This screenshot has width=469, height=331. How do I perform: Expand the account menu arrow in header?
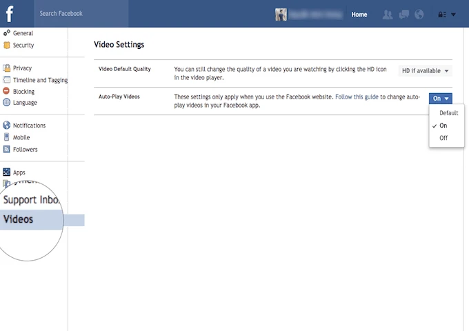pos(453,14)
